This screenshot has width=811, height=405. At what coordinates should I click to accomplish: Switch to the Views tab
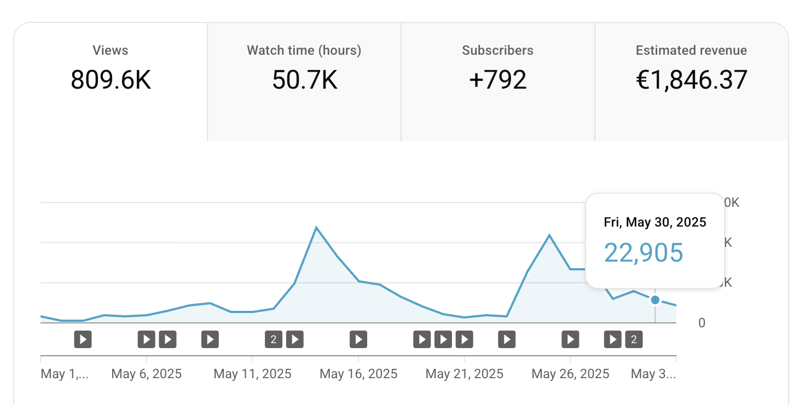pos(111,71)
